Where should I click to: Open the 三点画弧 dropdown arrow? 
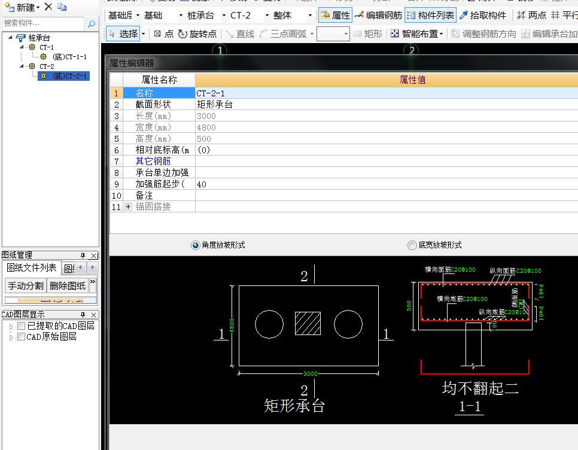coord(312,34)
